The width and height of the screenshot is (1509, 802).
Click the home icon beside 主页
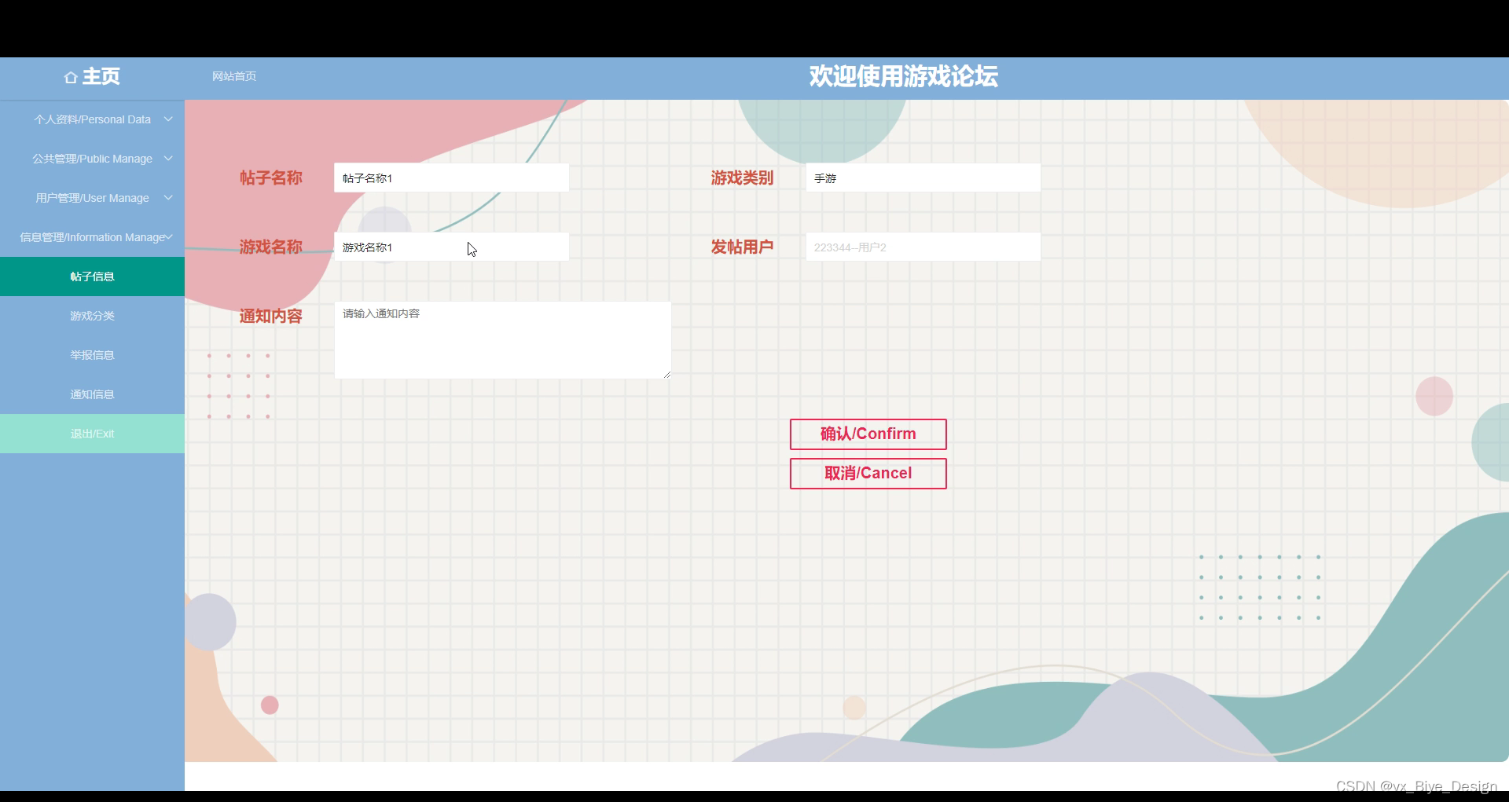pyautogui.click(x=71, y=77)
